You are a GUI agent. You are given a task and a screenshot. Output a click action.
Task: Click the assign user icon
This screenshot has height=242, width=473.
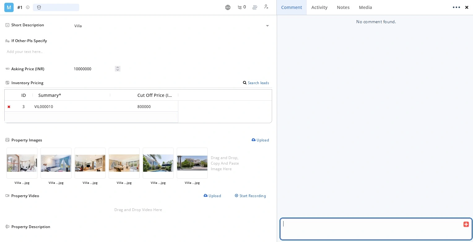click(x=266, y=7)
